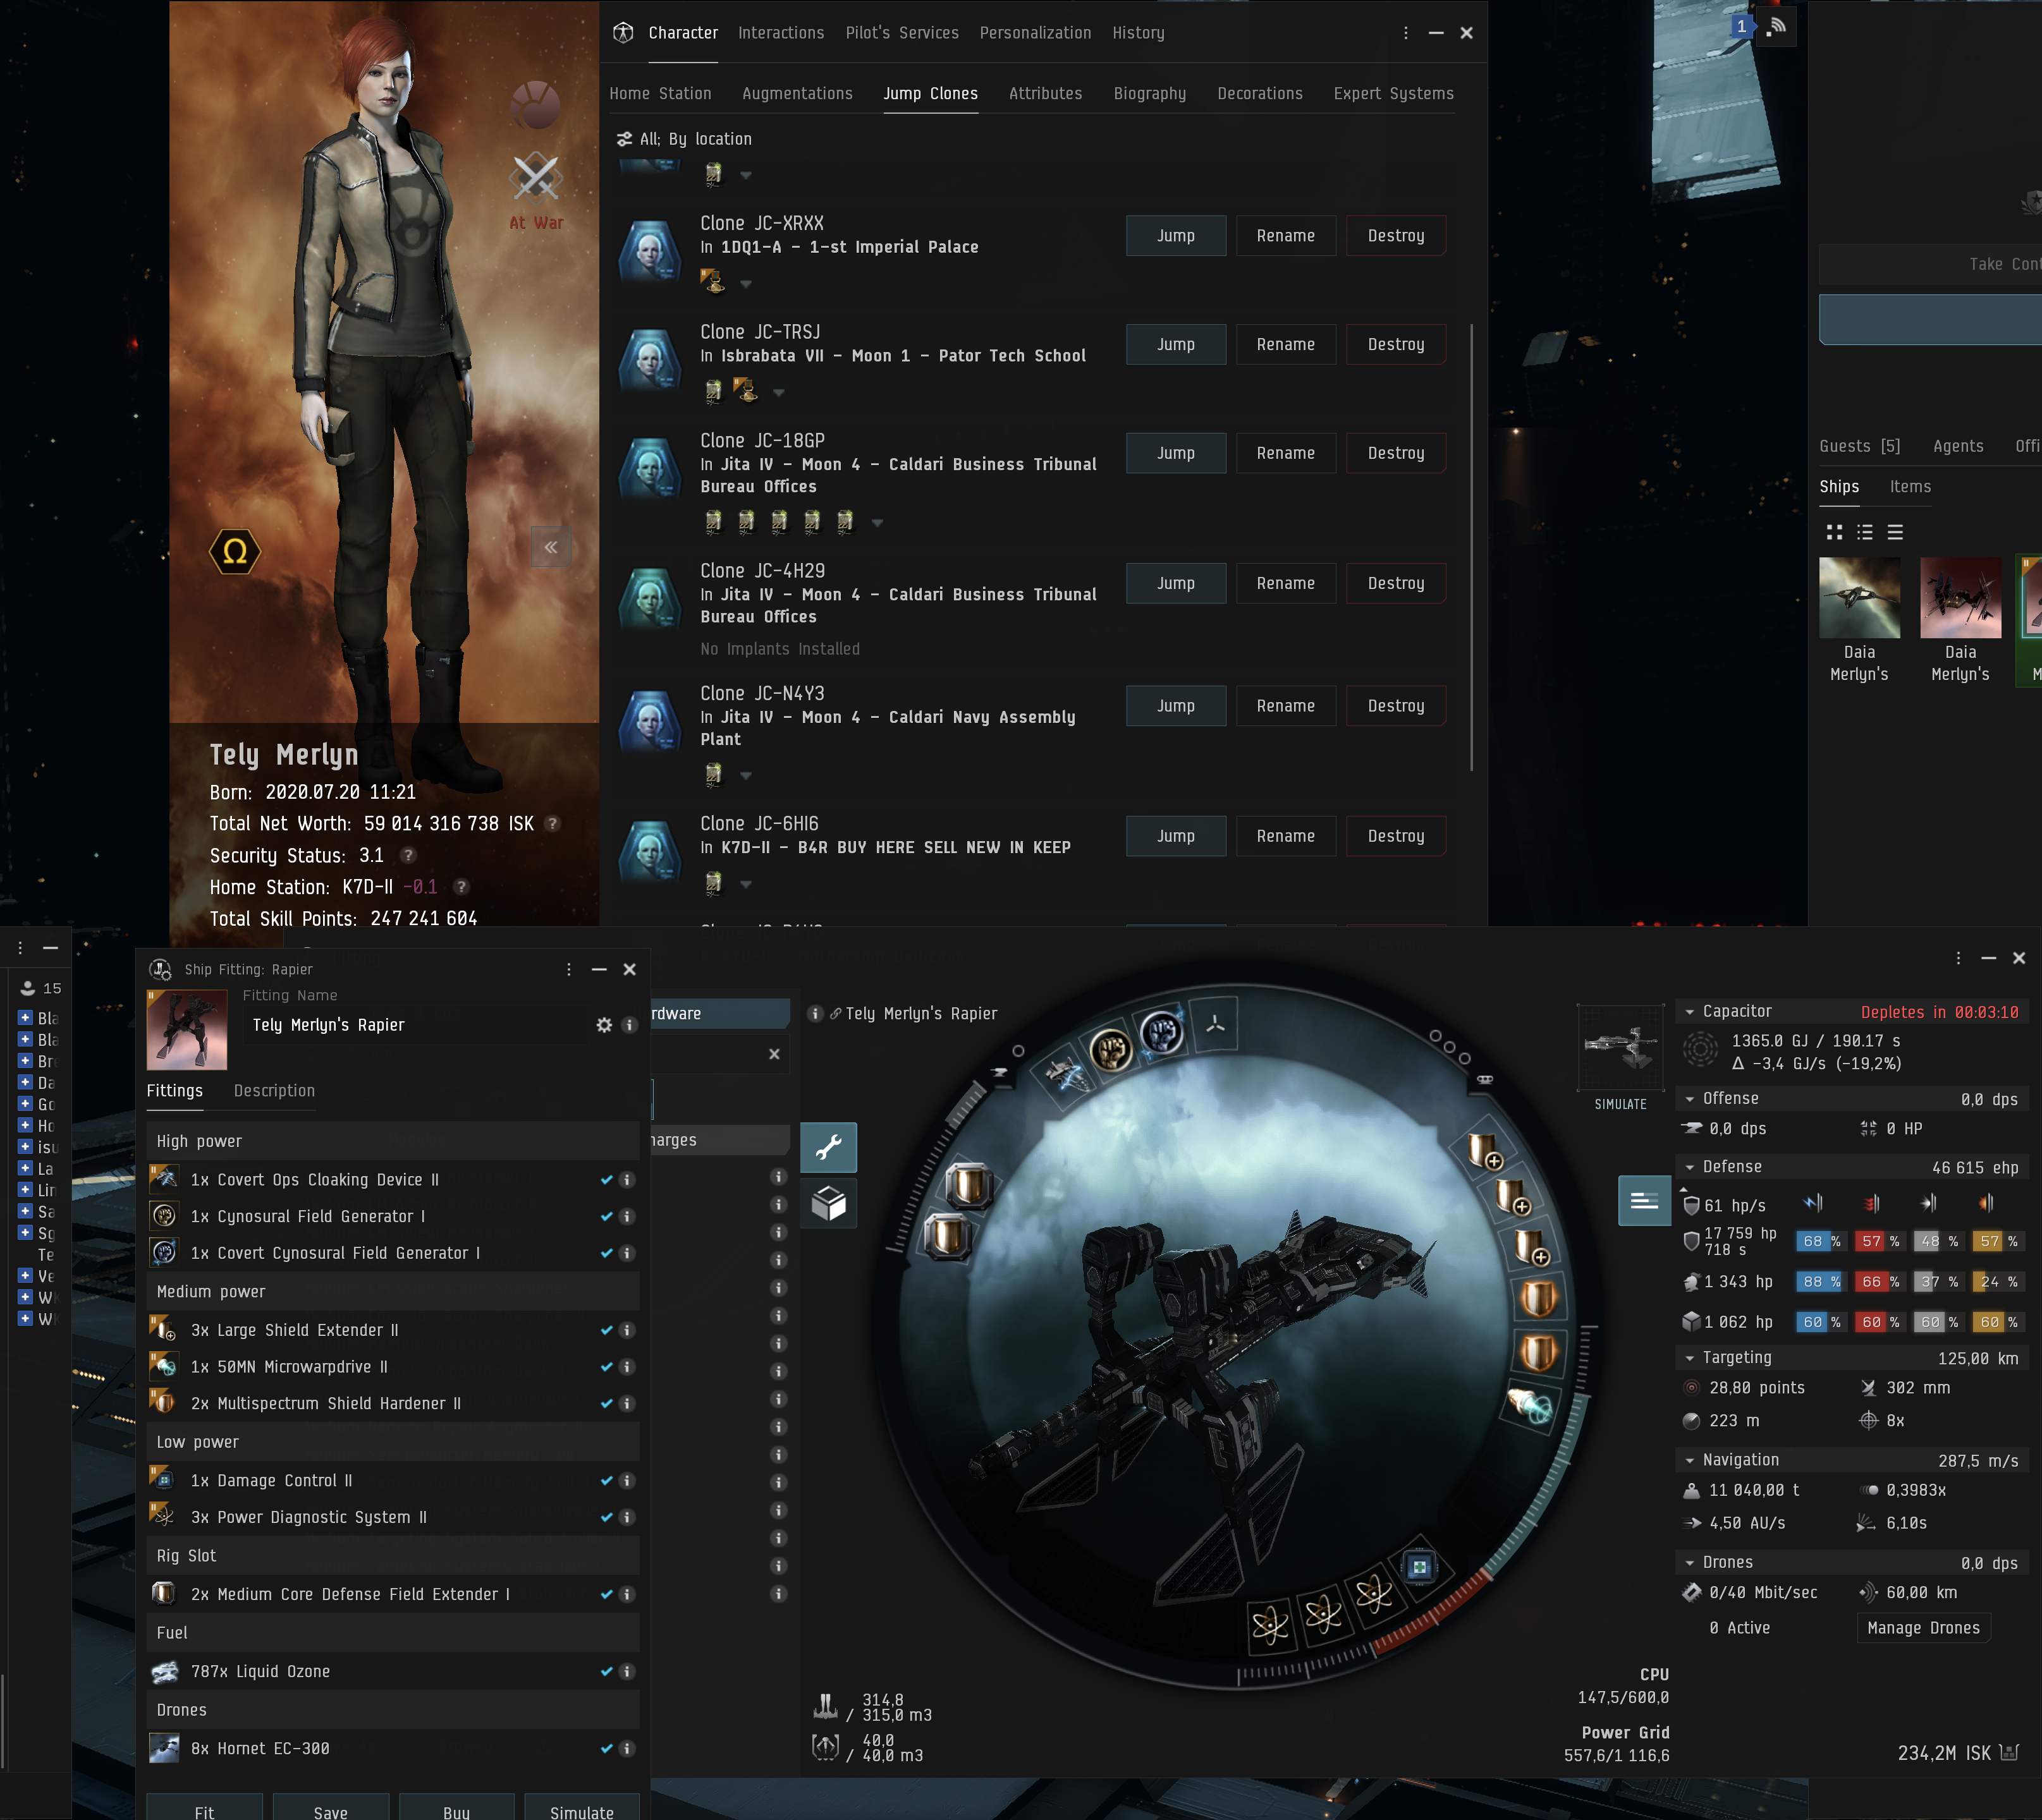
Task: Toggle checkmark for 2x Medium Core Defense Field Extender
Action: [x=606, y=1594]
